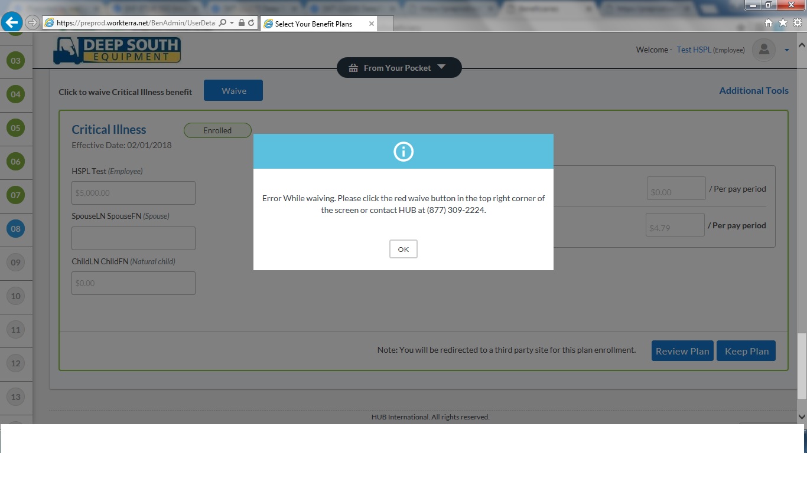The height and width of the screenshot is (479, 807).
Task: Click the Deep South Equipment logo
Action: tap(117, 50)
